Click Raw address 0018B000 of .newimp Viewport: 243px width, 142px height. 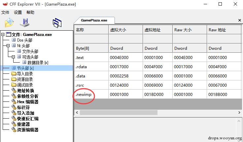(218, 95)
